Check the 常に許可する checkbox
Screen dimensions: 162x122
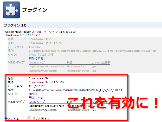click(x=29, y=118)
